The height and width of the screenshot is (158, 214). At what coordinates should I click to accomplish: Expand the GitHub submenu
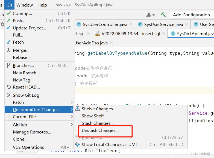click(72, 125)
